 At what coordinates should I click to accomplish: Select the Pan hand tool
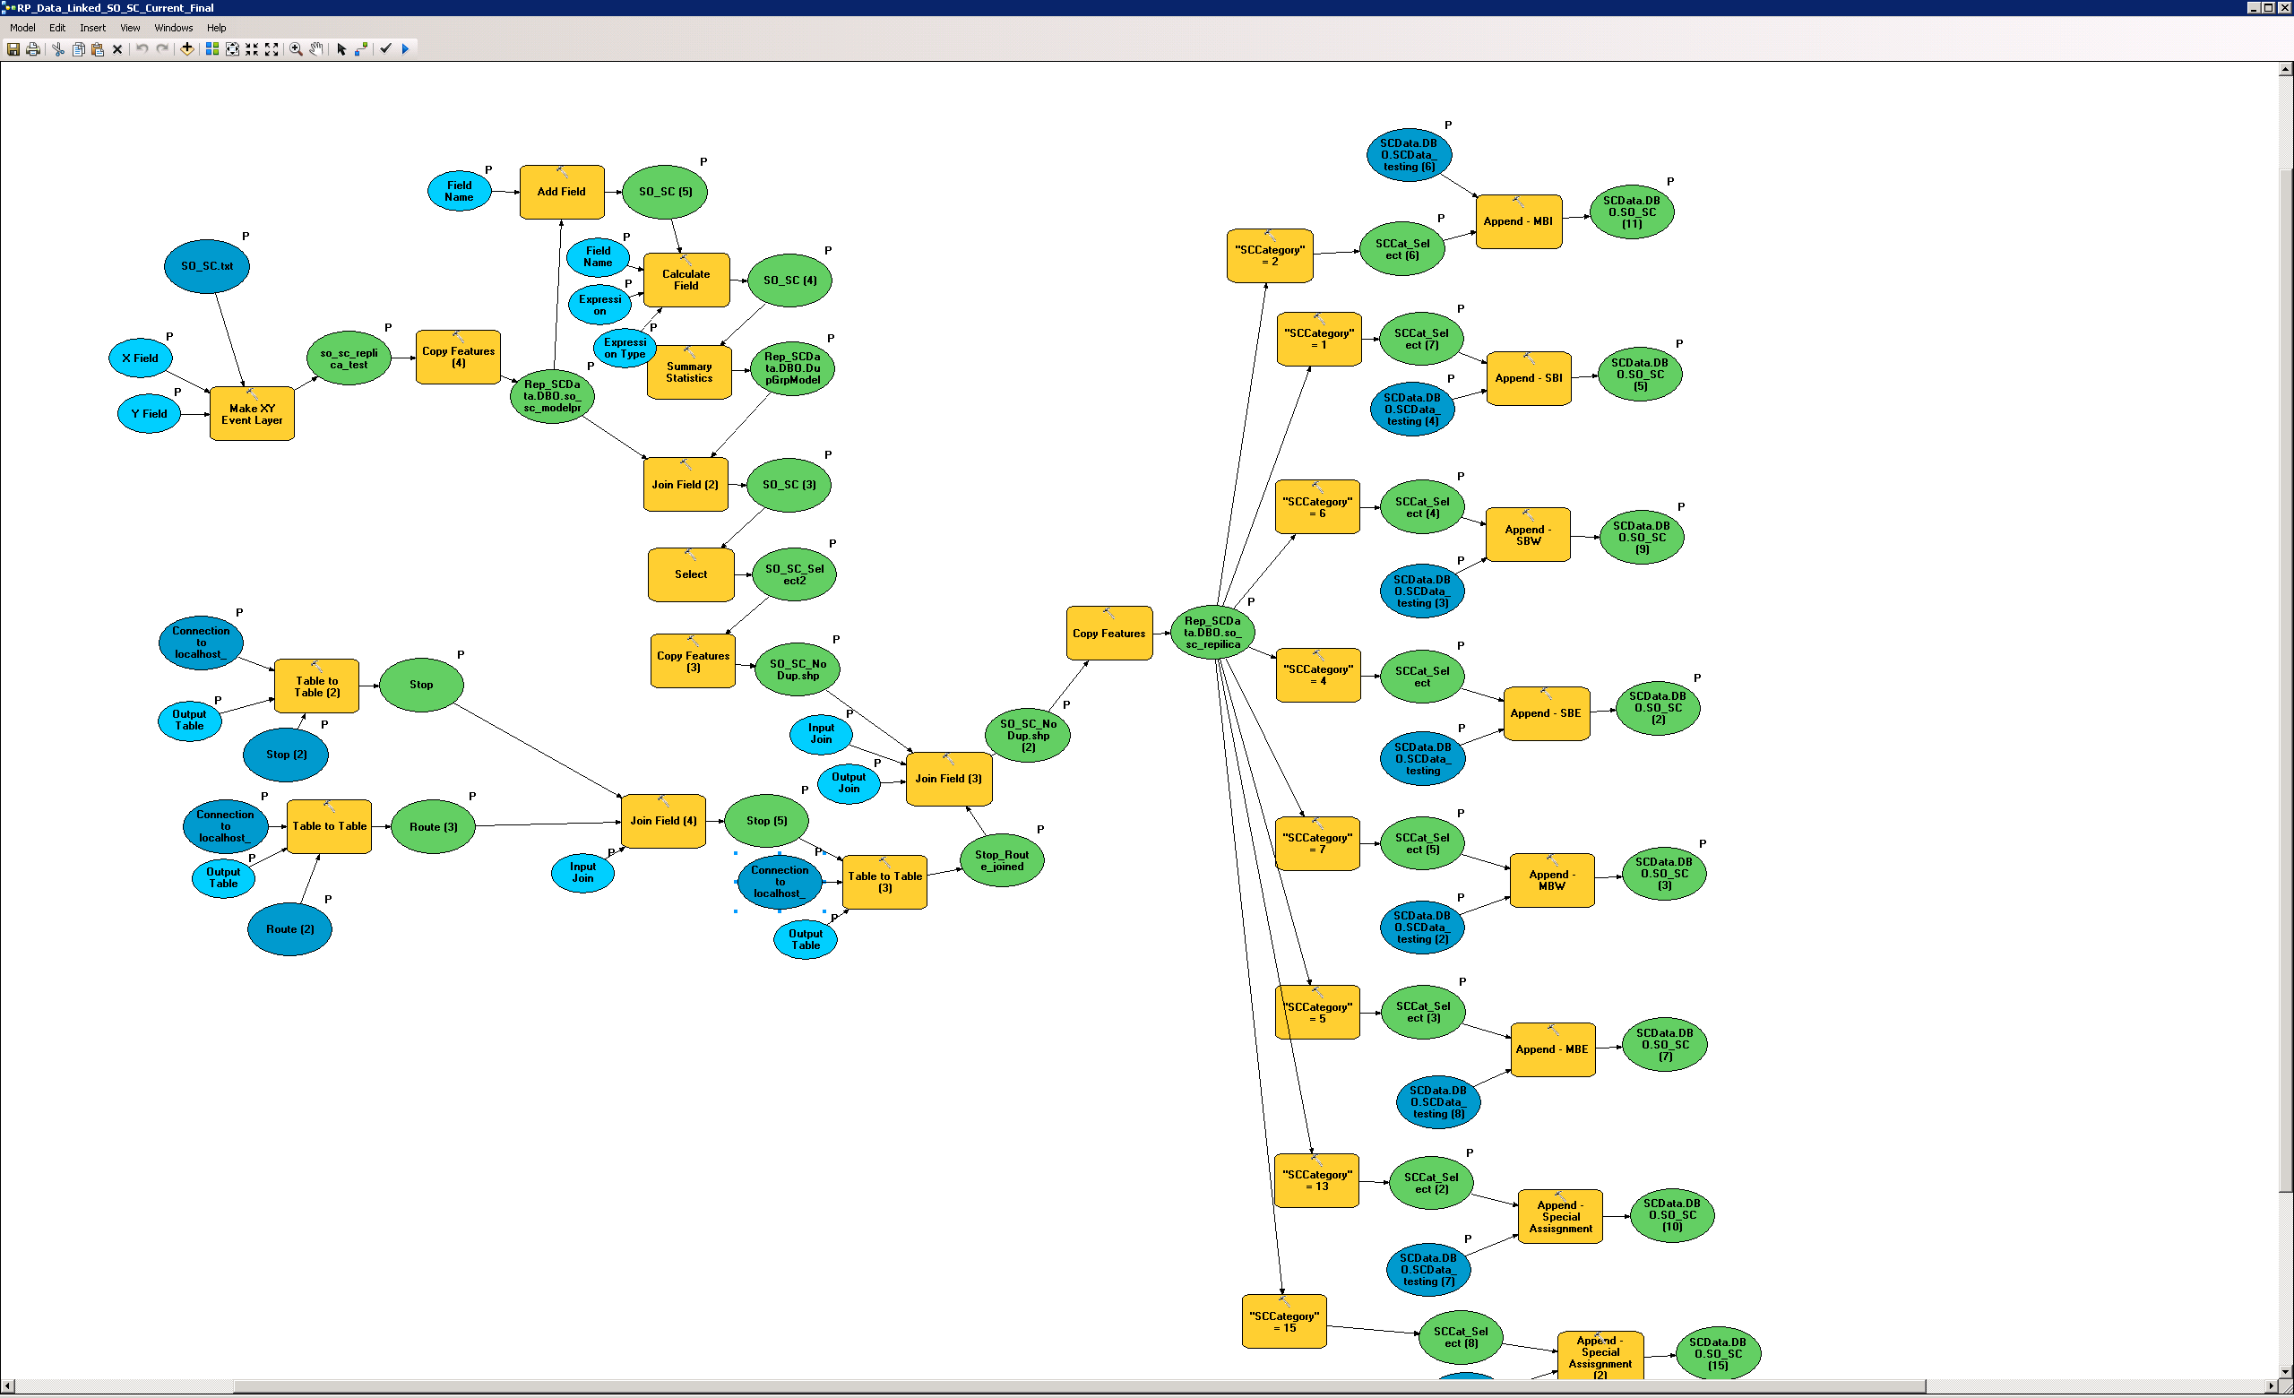(316, 49)
